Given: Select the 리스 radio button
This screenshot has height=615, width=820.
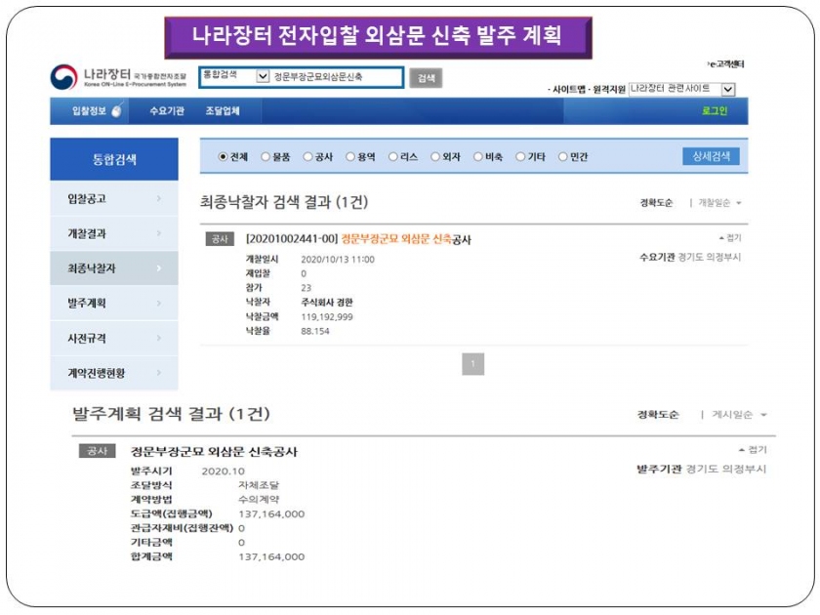Looking at the screenshot, I should click(393, 156).
